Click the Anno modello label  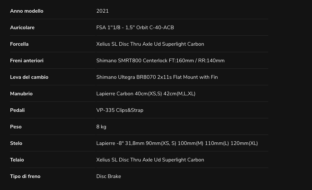point(27,11)
